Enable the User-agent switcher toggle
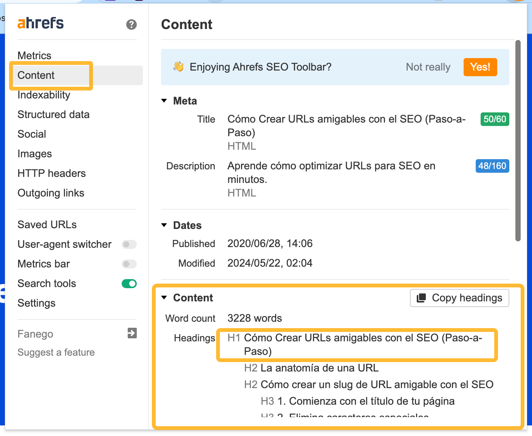This screenshot has width=532, height=436. [x=129, y=244]
